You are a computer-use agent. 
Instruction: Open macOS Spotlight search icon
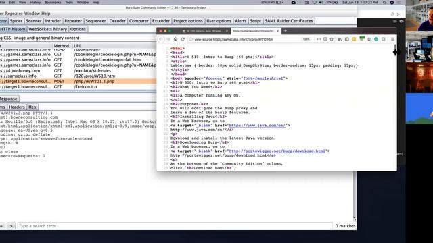point(384,3)
